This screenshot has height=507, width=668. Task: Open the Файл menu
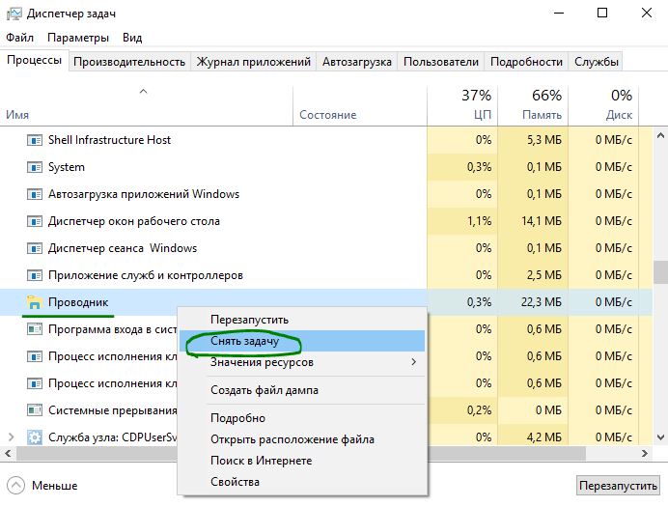coord(19,38)
